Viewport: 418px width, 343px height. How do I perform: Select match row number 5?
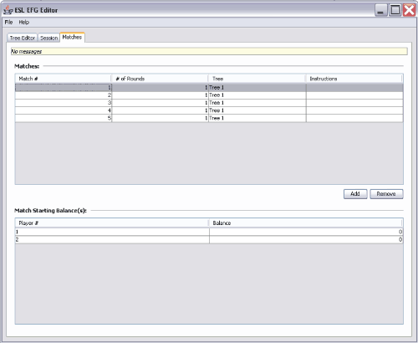pyautogui.click(x=209, y=118)
